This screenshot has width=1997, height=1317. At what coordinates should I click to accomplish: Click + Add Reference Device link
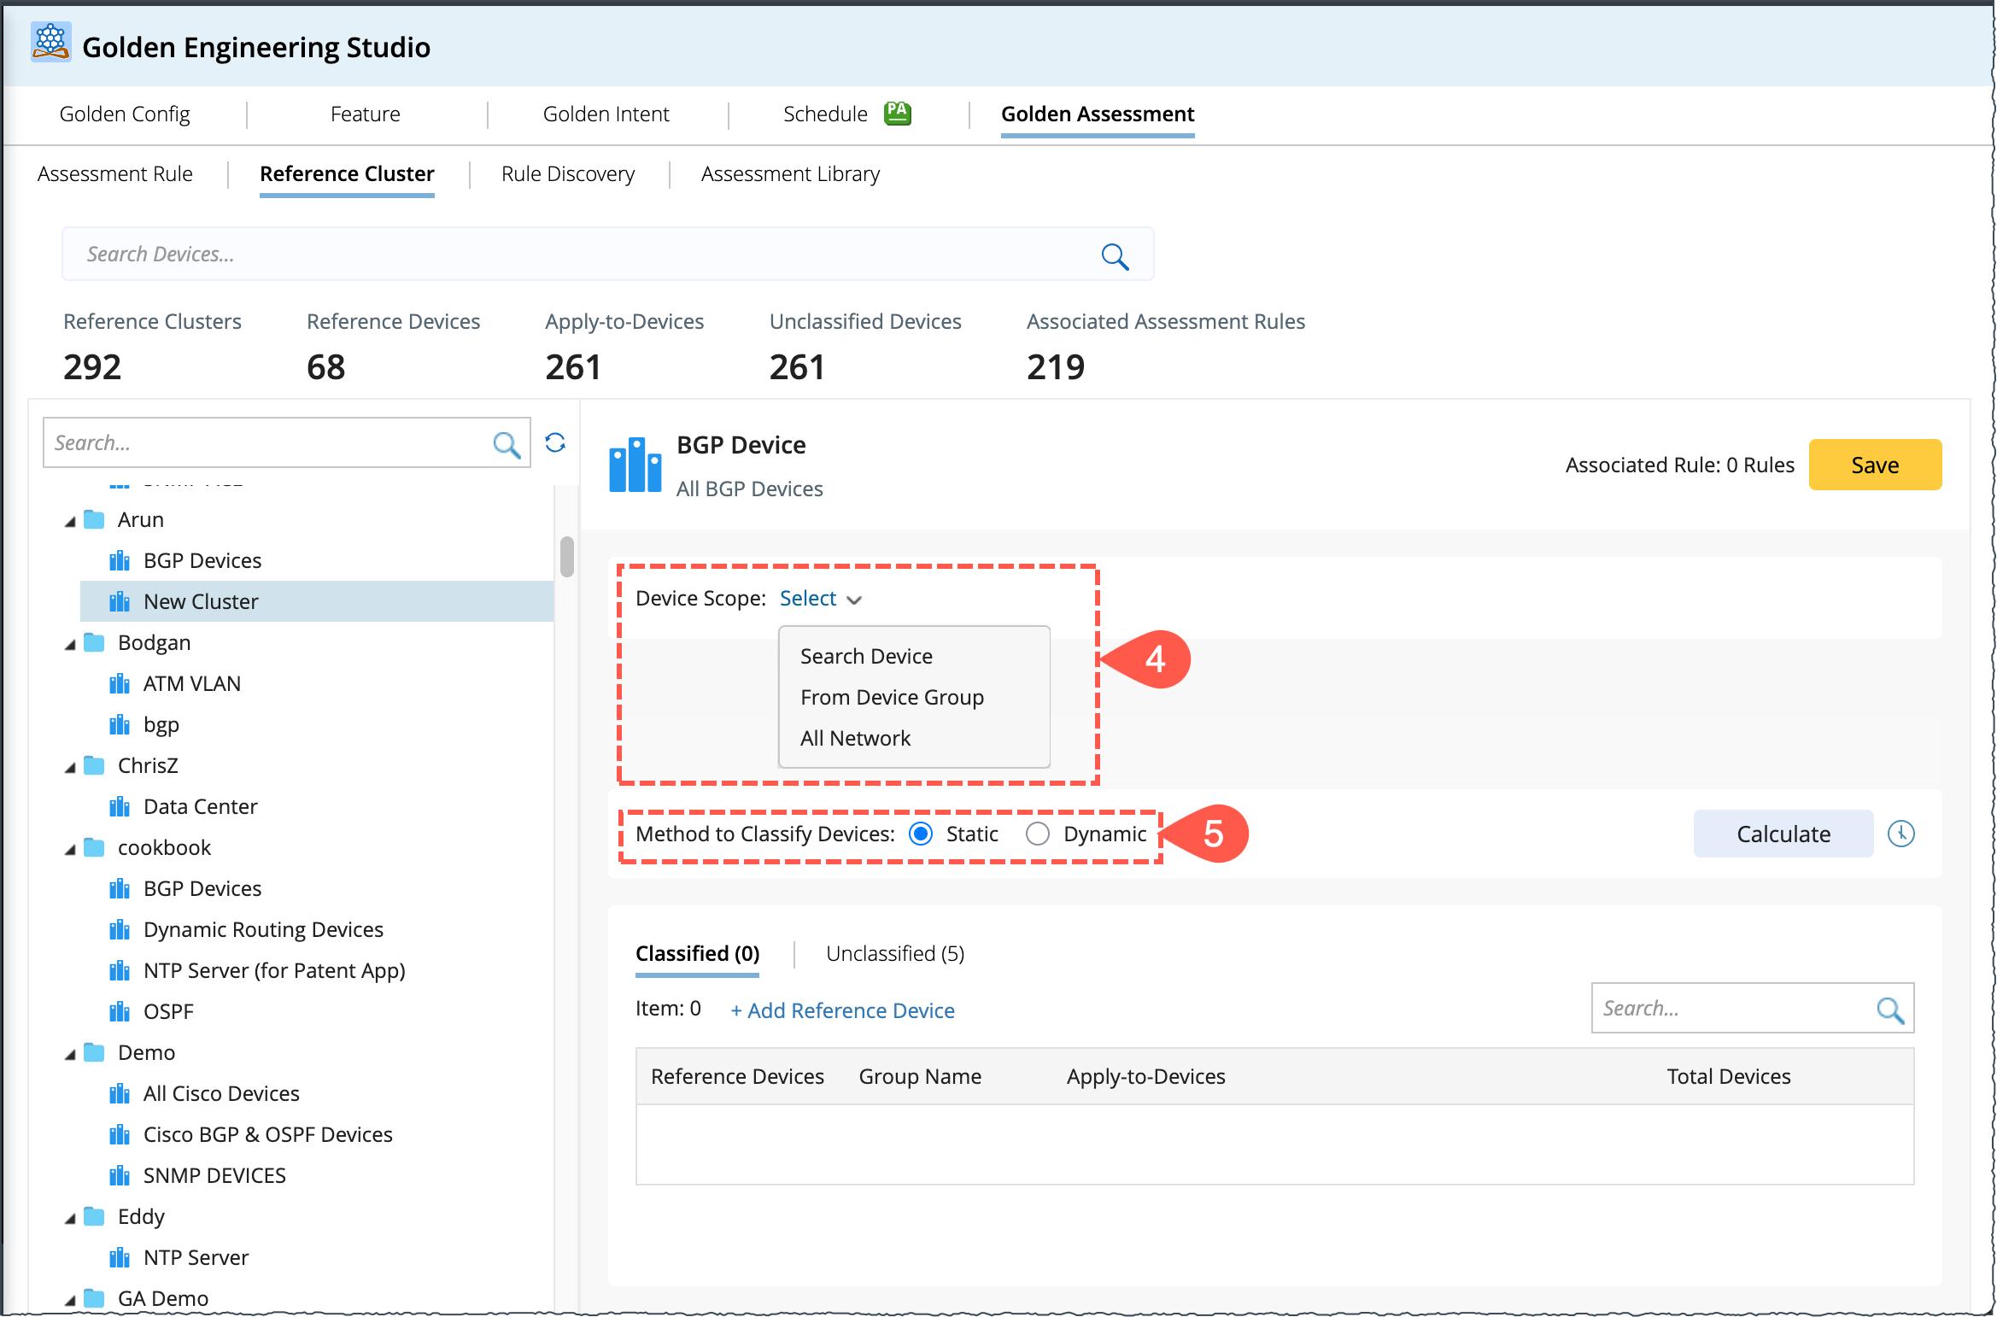pyautogui.click(x=842, y=1010)
